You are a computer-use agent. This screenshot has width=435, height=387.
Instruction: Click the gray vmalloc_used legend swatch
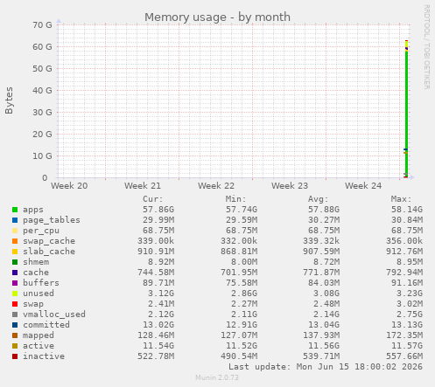click(x=15, y=314)
